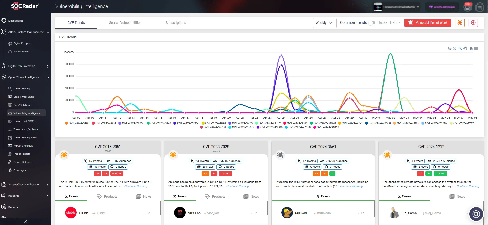Click the SOCRadar logo
Viewport: 488px width, 225px height.
click(x=25, y=6)
